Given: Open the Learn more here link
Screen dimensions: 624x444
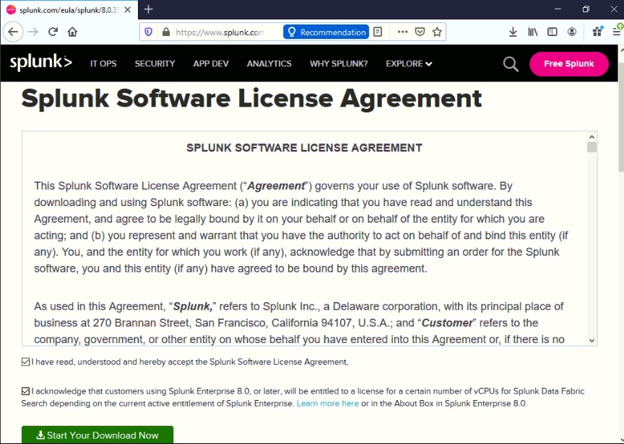Looking at the screenshot, I should 327,404.
